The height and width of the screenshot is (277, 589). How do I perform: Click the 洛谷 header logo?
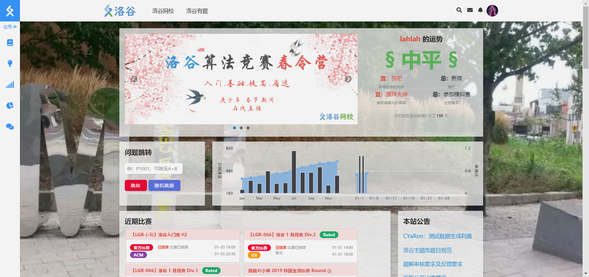(x=120, y=11)
